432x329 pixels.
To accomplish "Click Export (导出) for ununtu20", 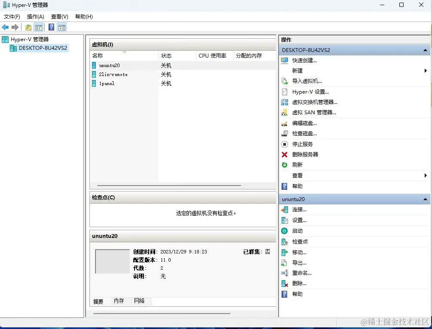I will pyautogui.click(x=299, y=263).
